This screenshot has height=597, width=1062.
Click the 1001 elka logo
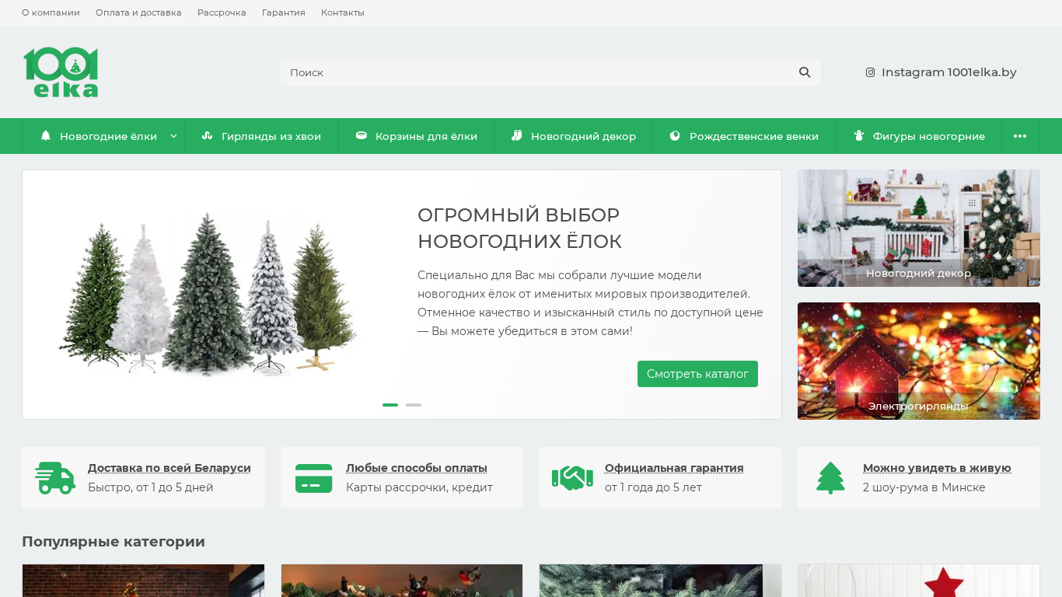(x=61, y=72)
